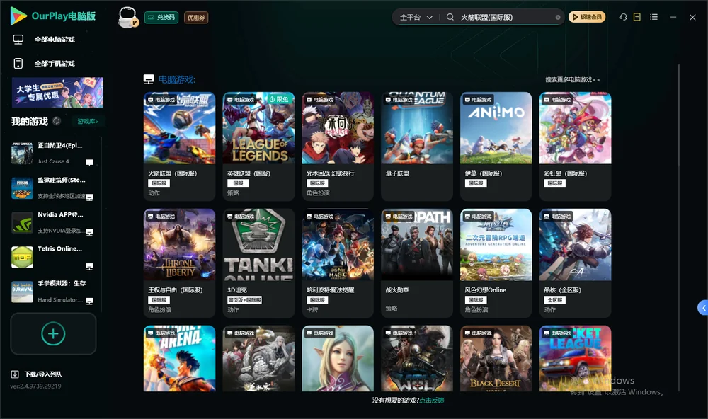Open customer service headset icon
708x419 pixels.
pyautogui.click(x=623, y=17)
